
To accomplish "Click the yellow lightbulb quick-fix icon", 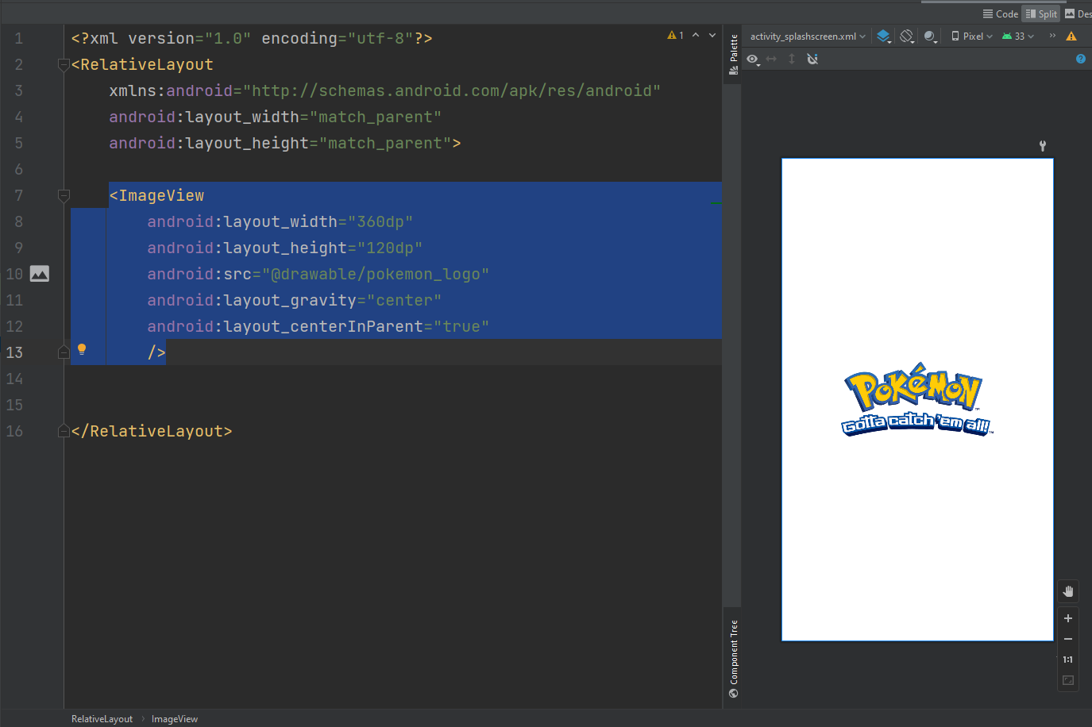I will tap(81, 349).
